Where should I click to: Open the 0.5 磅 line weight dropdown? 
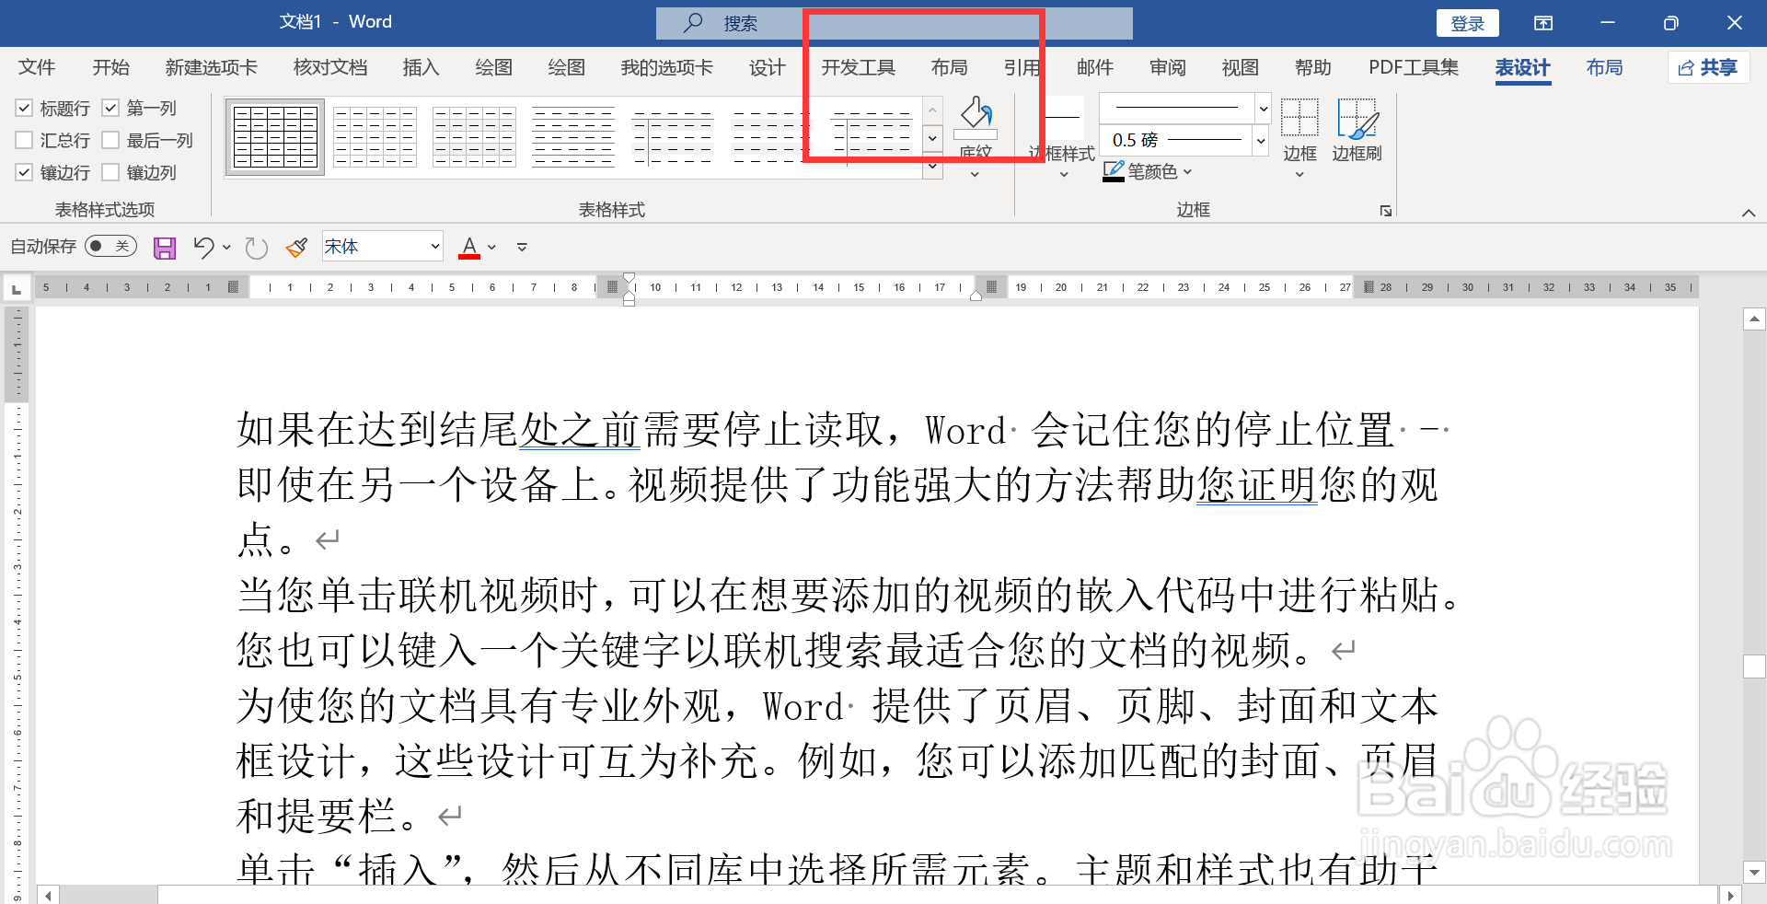(x=1261, y=141)
